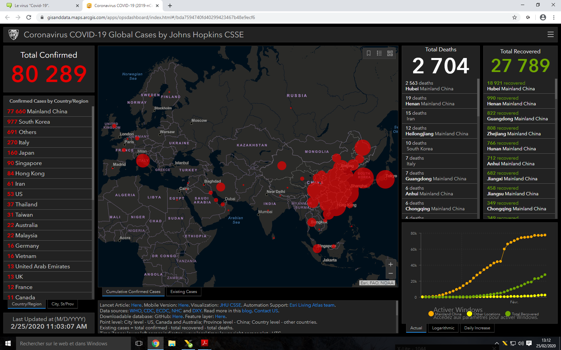The height and width of the screenshot is (350, 561).
Task: Select Italy in country list
Action: point(47,142)
